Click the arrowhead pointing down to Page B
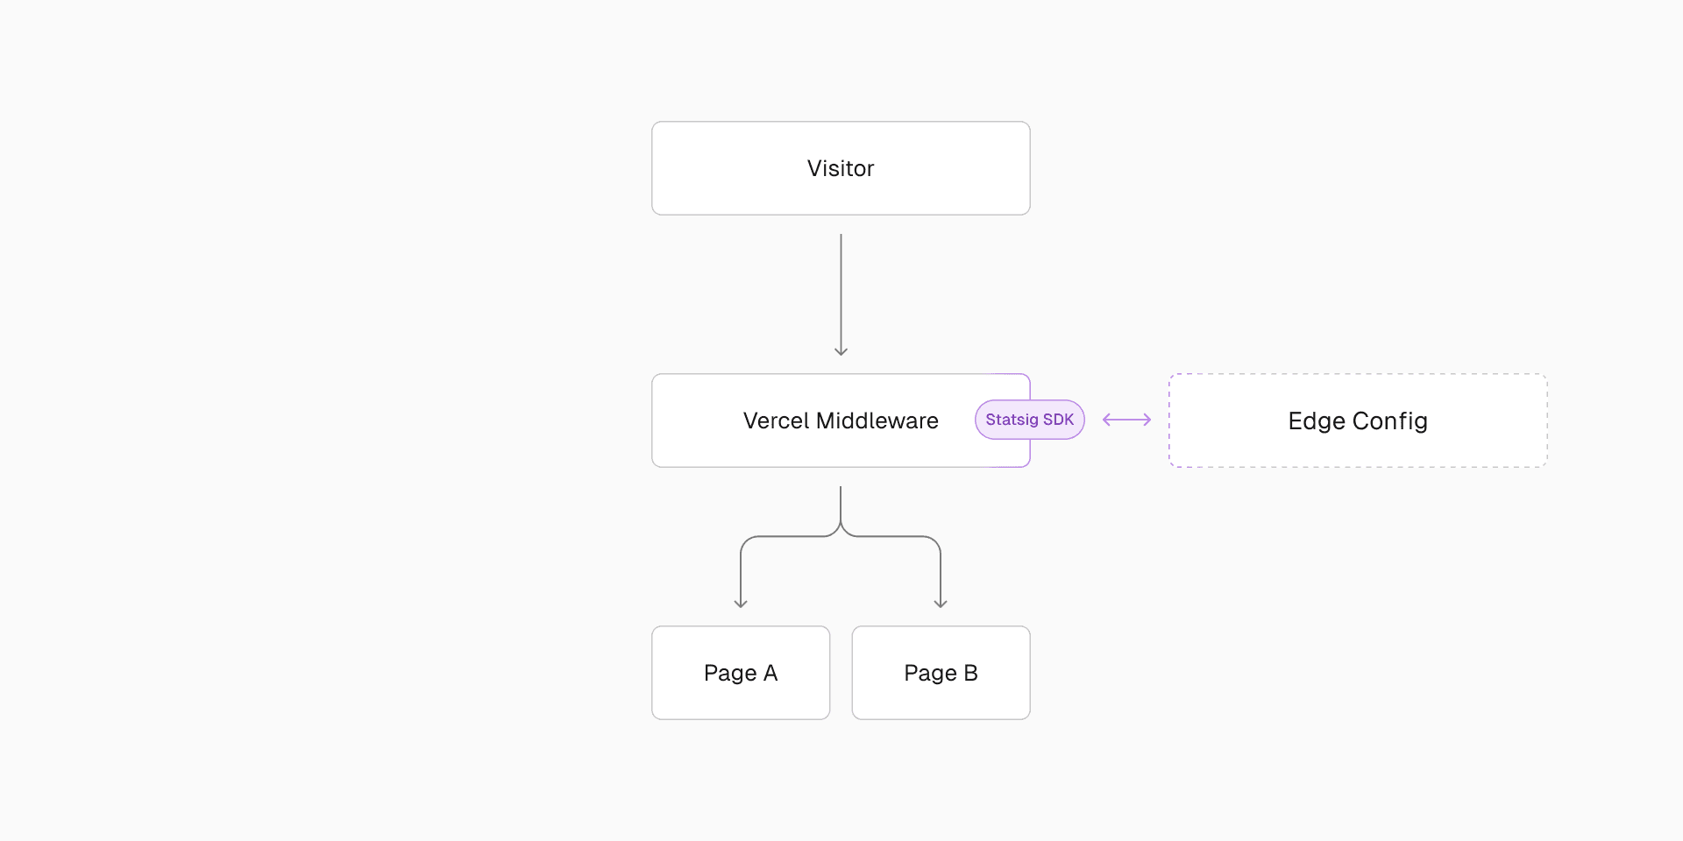The image size is (1683, 841). coord(941,603)
